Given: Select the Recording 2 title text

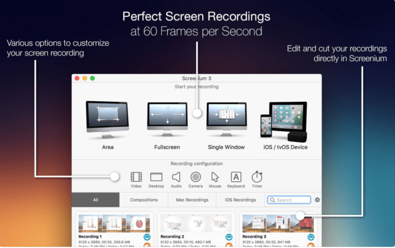Looking at the screenshot, I should coord(172,237).
